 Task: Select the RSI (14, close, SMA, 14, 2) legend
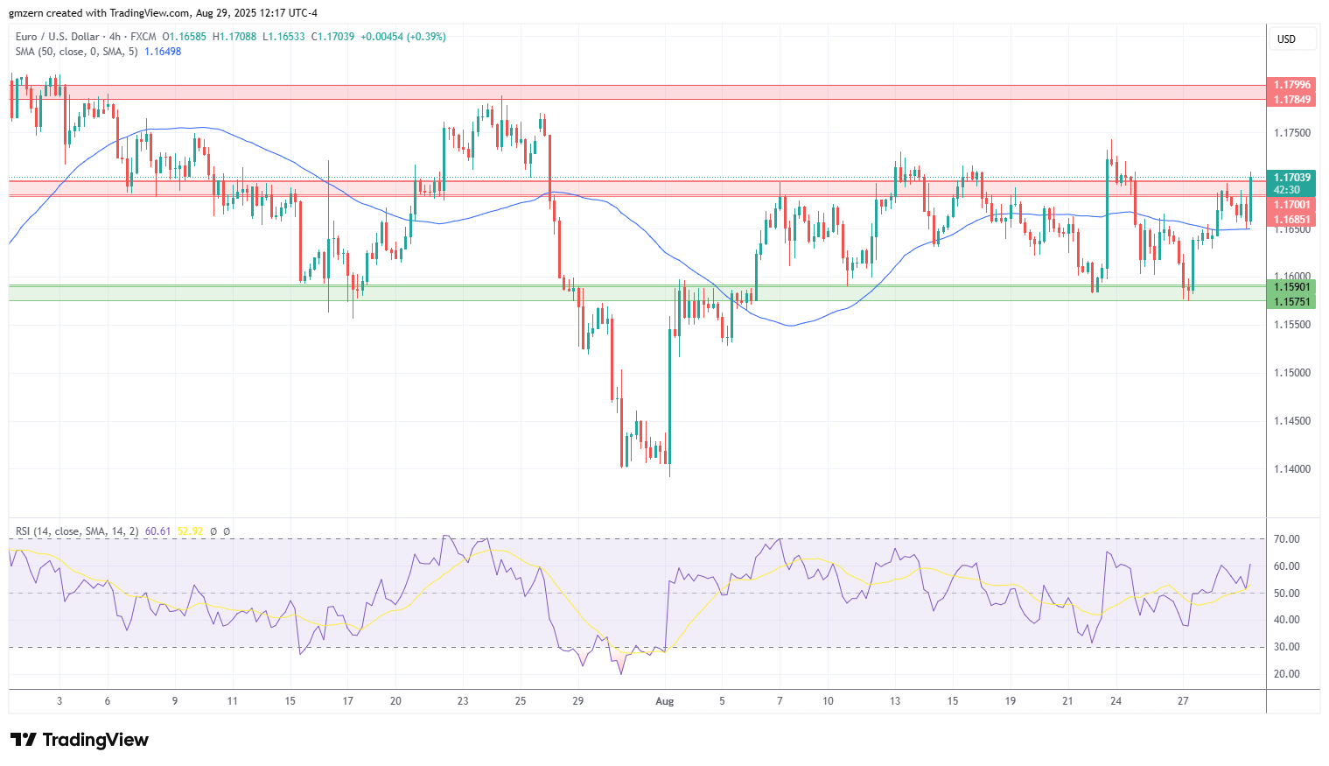[77, 531]
